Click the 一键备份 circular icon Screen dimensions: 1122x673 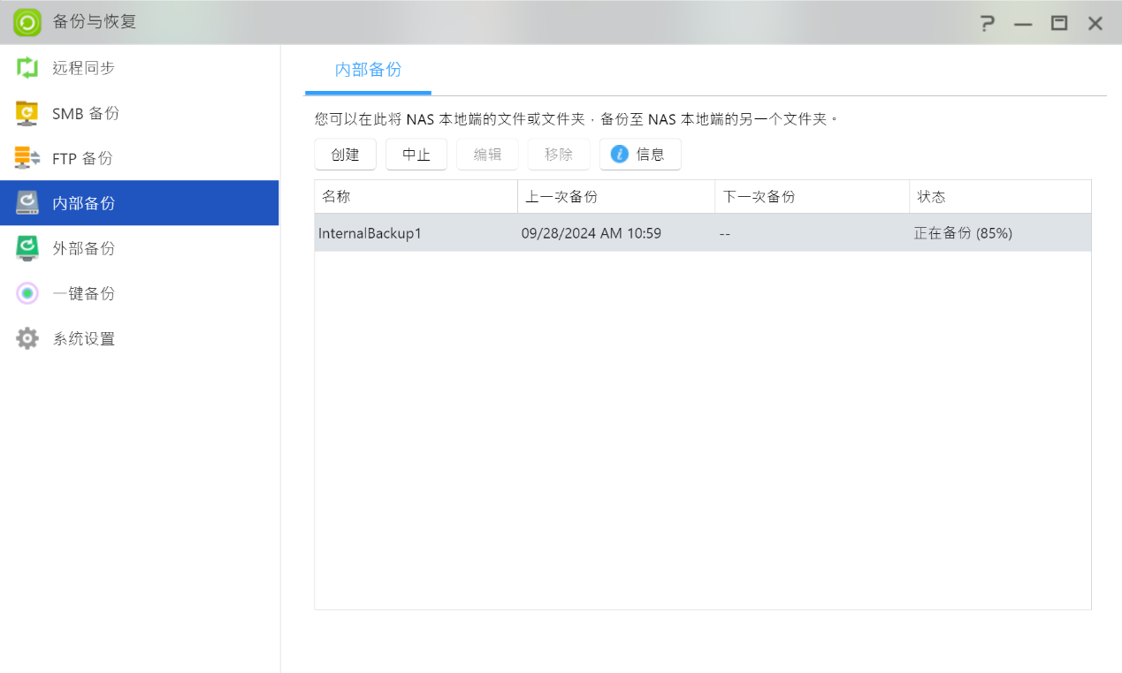point(27,293)
